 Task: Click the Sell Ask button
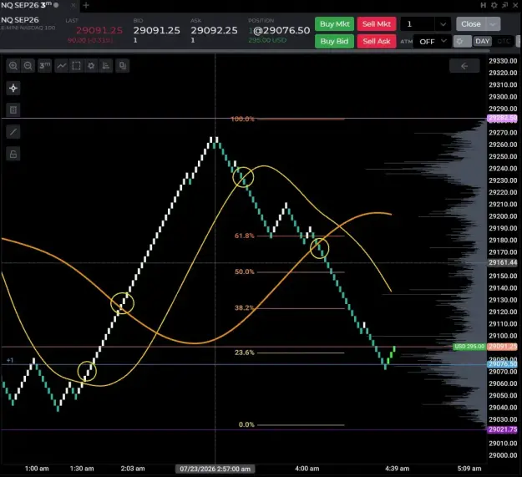point(377,41)
